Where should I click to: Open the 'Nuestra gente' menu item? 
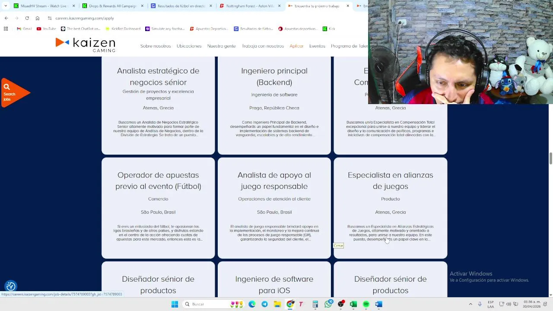point(221,46)
